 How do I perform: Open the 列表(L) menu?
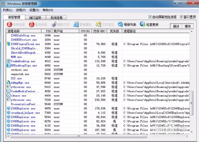click(8, 10)
